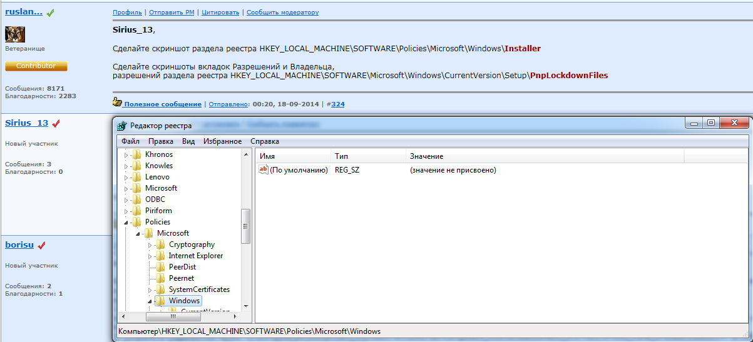Open the Справка menu
Viewport: 753px width, 342px height.
click(x=265, y=141)
